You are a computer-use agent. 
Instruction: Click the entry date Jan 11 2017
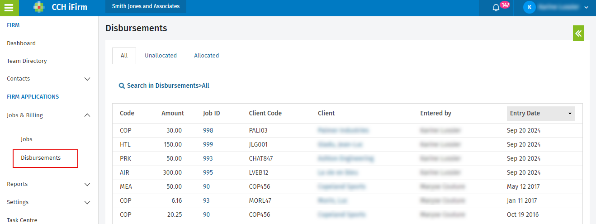pos(523,200)
